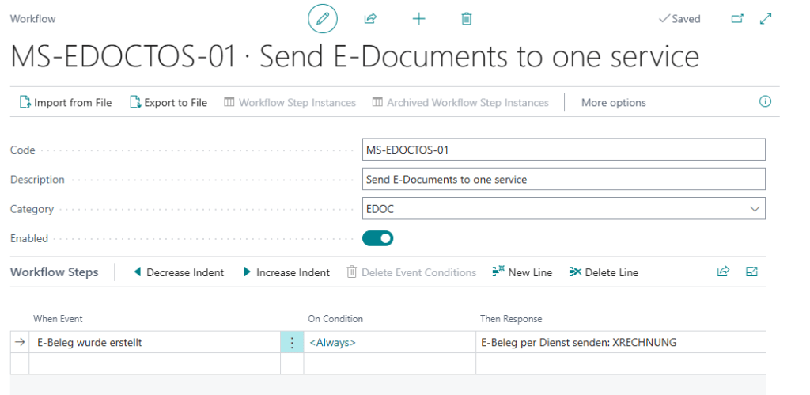Open row options three-dot menu
The width and height of the screenshot is (810, 395).
tap(292, 343)
